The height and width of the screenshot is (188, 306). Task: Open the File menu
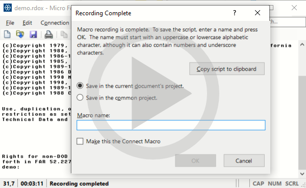pos(10,23)
